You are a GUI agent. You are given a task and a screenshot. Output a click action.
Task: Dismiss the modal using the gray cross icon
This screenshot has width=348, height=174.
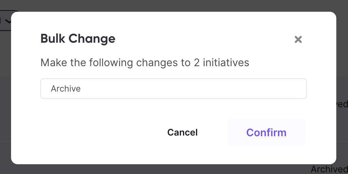pyautogui.click(x=298, y=39)
